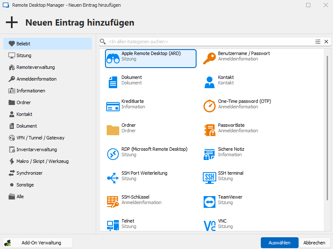The image size is (333, 249).
Task: Select the "Benutzername / Passwort" entry text
Action: click(x=244, y=53)
